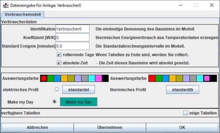Click the 'thermisches Profil' label
The width and height of the screenshot is (220, 133).
click(128, 90)
